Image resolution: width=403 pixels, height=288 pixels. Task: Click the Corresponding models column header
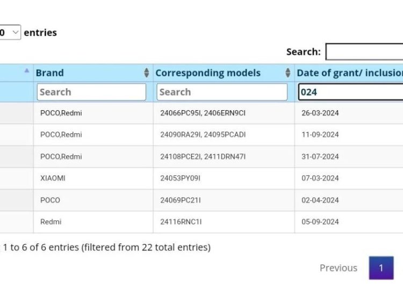[x=224, y=73]
